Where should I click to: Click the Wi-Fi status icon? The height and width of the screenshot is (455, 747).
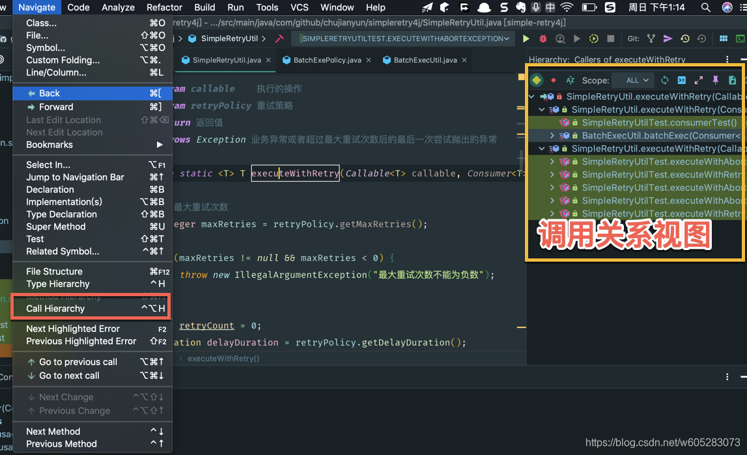point(567,7)
